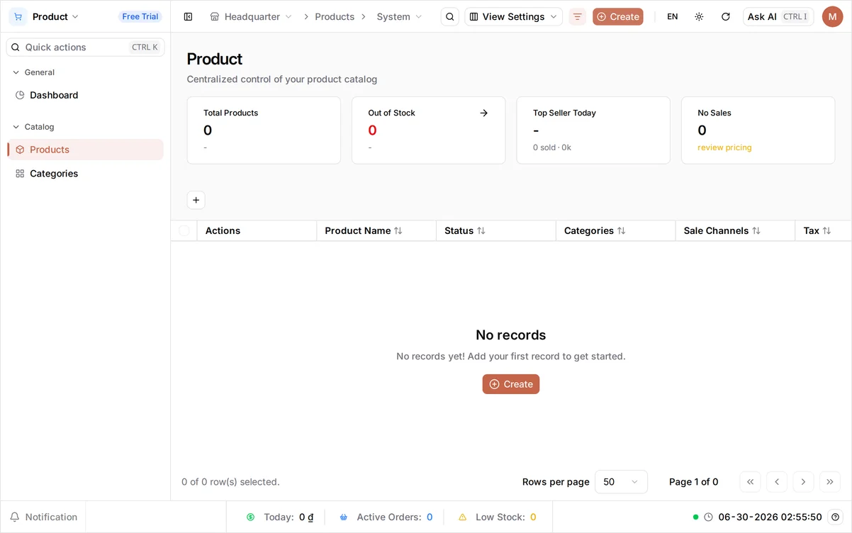
Task: Click the Active Orders: 0 status entry
Action: tap(386, 517)
